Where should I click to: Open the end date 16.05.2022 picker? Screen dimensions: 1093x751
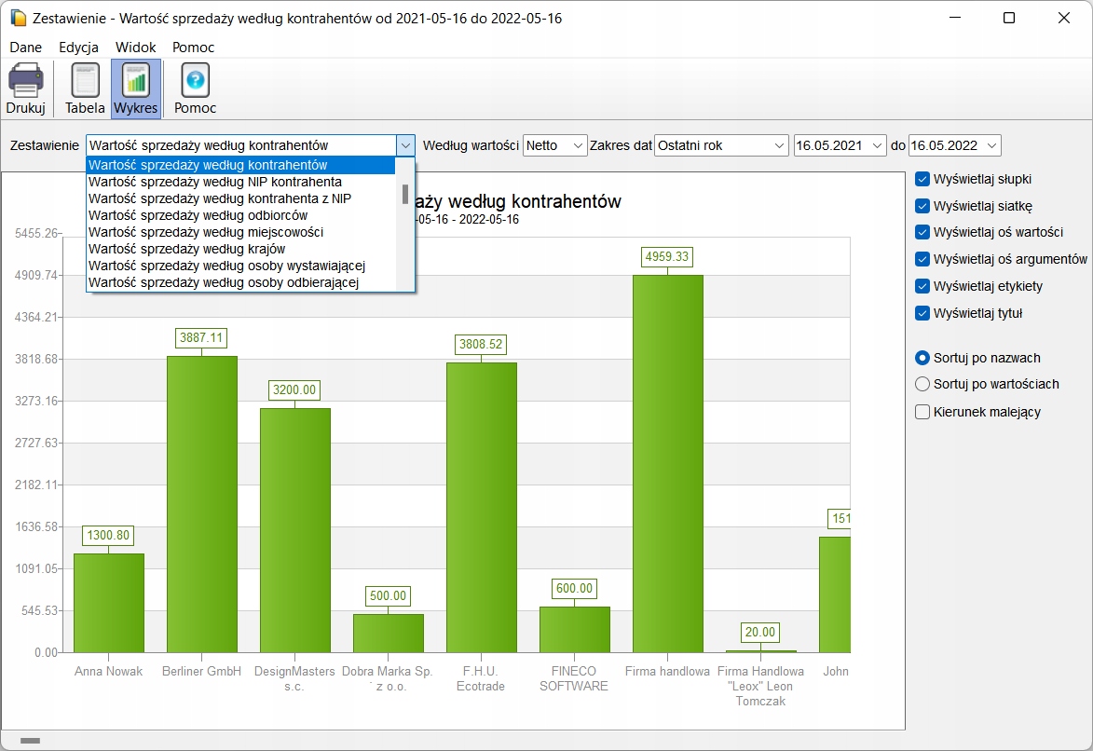(x=991, y=145)
